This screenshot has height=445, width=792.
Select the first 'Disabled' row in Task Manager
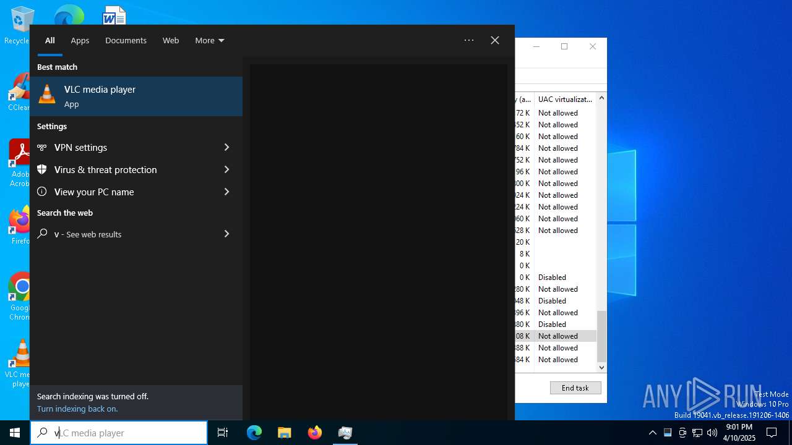556,278
